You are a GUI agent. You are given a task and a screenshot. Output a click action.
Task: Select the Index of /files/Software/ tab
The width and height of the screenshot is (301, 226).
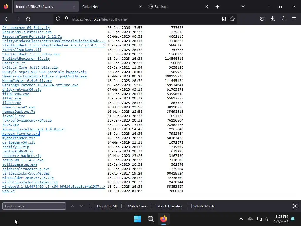point(46,7)
